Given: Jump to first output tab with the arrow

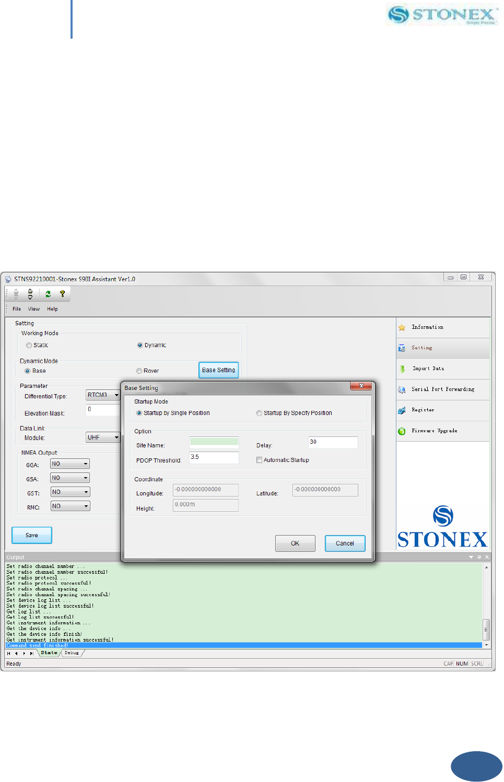Looking at the screenshot, I should (9, 653).
